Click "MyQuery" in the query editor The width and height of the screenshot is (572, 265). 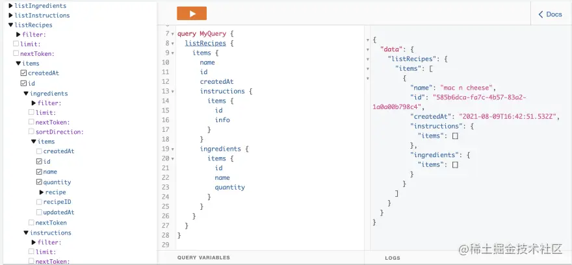[x=213, y=34]
